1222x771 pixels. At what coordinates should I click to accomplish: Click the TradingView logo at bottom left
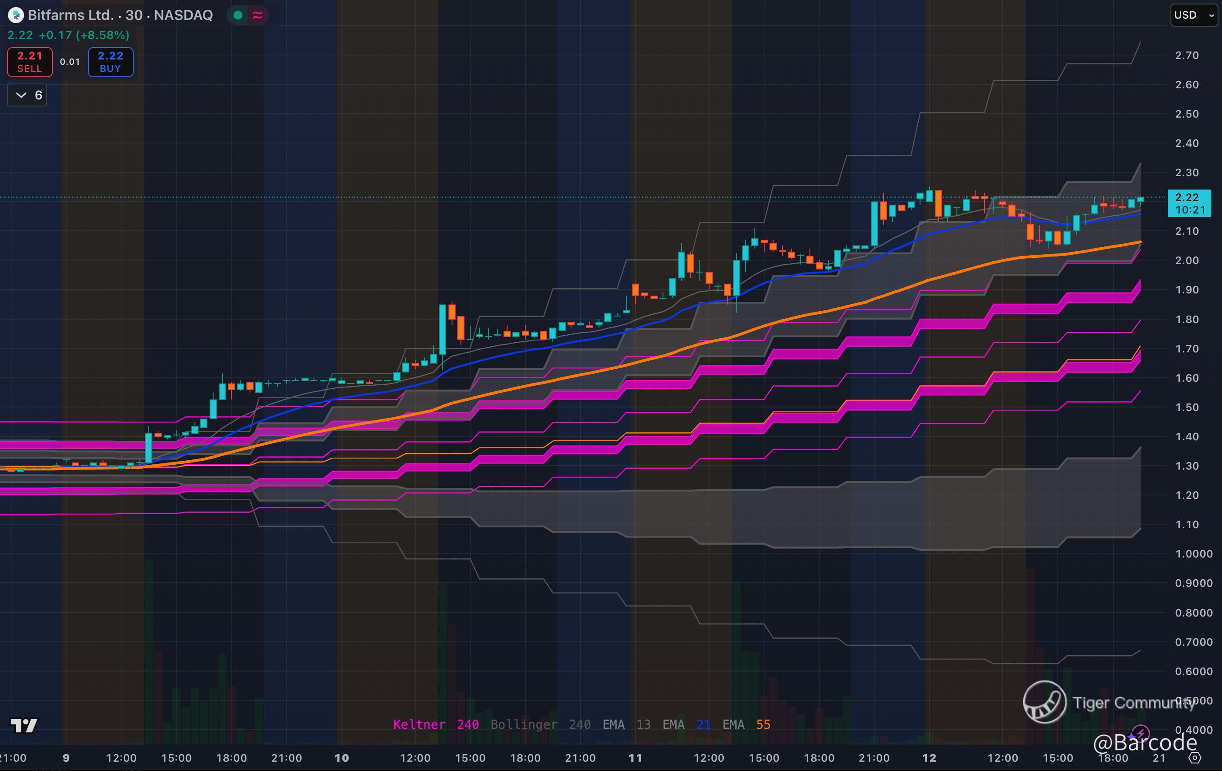pos(24,726)
